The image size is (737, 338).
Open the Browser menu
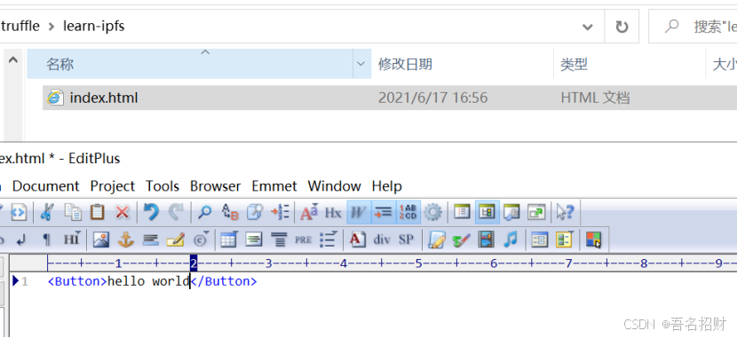pyautogui.click(x=215, y=186)
